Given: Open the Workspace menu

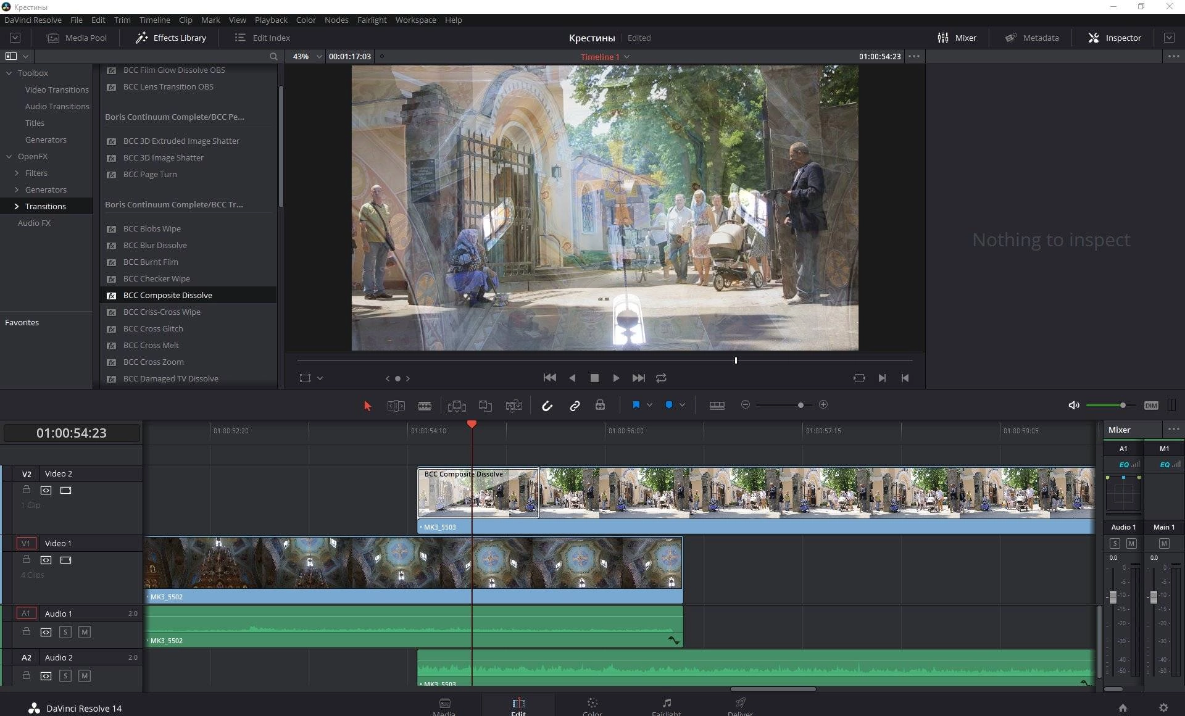Looking at the screenshot, I should pyautogui.click(x=415, y=20).
